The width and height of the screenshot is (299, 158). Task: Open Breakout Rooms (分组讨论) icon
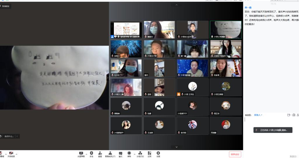140,153
